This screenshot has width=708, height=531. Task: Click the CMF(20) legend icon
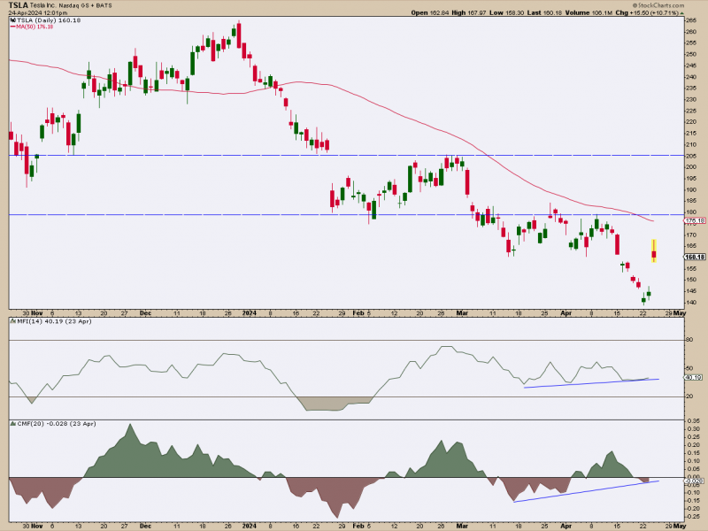12,424
